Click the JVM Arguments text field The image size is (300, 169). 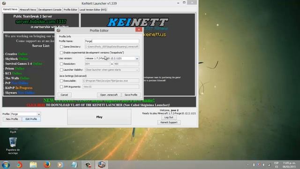[111, 87]
